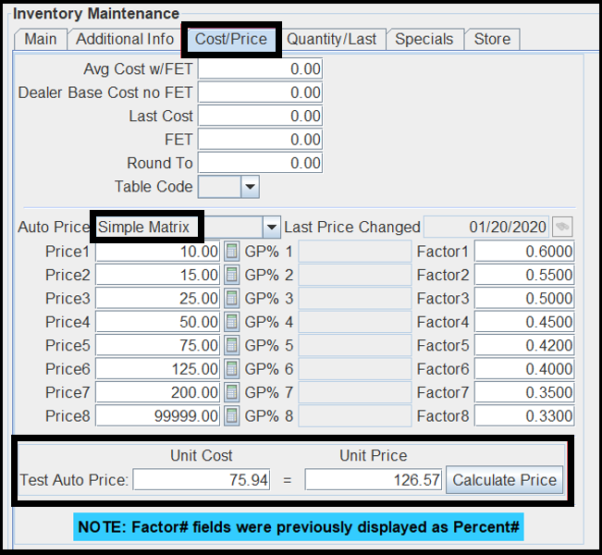This screenshot has height=555, width=602.
Task: Edit the Price2 field showing 15.00
Action: point(158,275)
